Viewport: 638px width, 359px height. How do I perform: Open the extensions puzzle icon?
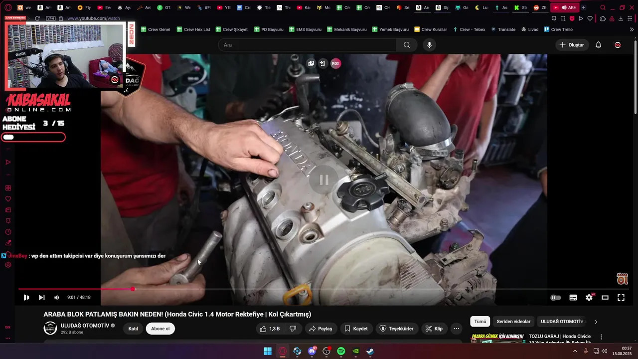point(603,18)
